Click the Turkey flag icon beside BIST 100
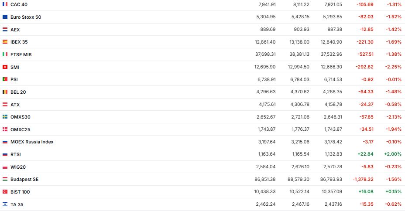This screenshot has width=405, height=211. [x=5, y=192]
